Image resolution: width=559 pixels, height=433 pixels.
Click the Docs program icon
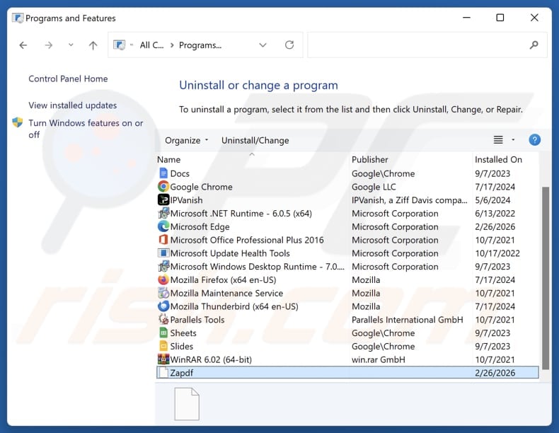(x=163, y=173)
